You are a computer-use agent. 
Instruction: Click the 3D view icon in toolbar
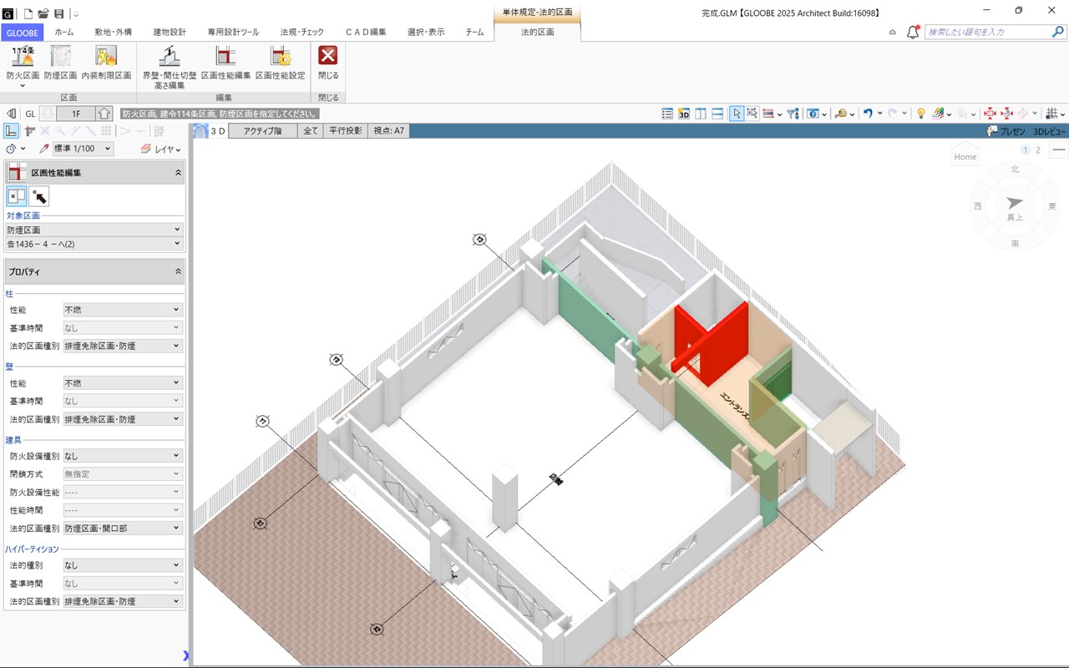pyautogui.click(x=684, y=114)
